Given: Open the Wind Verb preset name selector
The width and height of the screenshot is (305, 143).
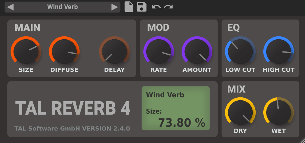Looking at the screenshot, I should point(63,7).
